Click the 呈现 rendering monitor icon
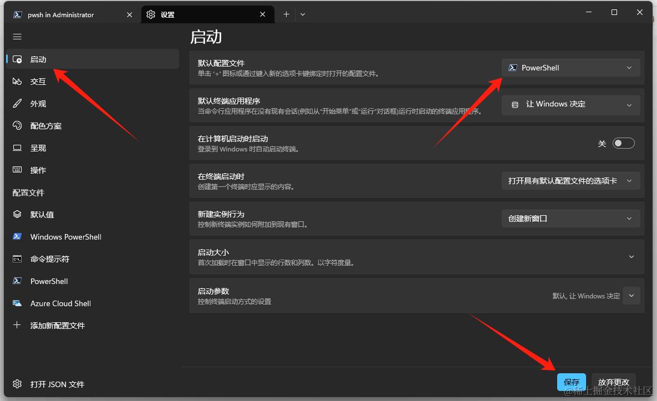Image resolution: width=657 pixels, height=401 pixels. [x=17, y=148]
